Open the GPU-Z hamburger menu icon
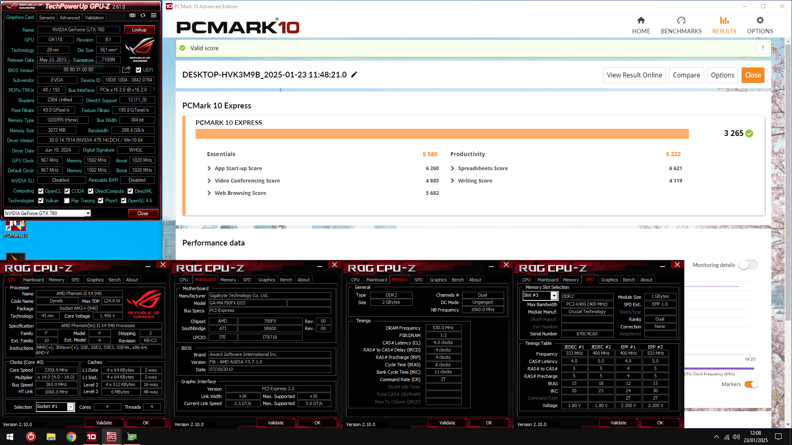Image resolution: width=792 pixels, height=445 pixels. [x=153, y=16]
